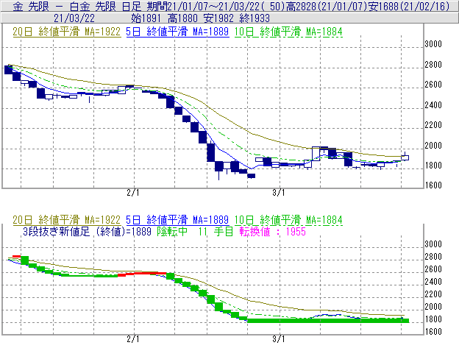459x348 pixels.
Task: Click the lowest dark candlestick near 1700
Action: [251, 176]
